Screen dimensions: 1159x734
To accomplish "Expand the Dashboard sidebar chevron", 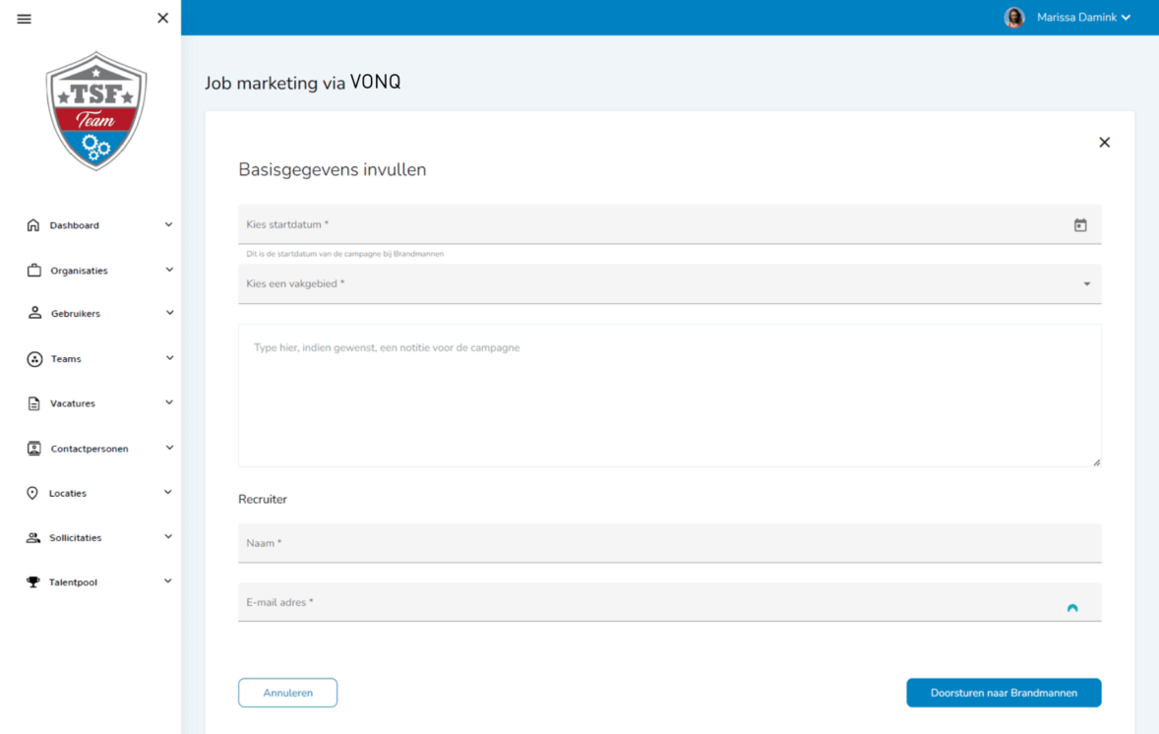I will point(168,224).
